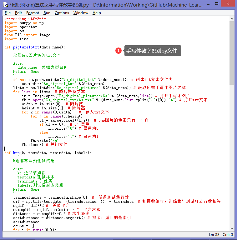The width and height of the screenshot is (237, 240).
Task: Open the Help menu
Action: (97, 13)
